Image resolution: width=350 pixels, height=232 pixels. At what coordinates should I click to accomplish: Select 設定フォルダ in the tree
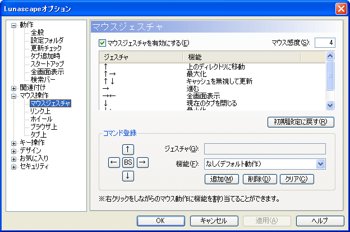[x=47, y=40]
